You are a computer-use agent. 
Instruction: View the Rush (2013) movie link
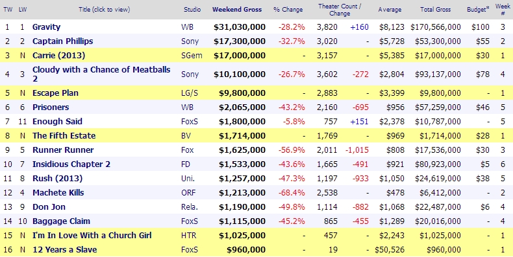click(57, 179)
